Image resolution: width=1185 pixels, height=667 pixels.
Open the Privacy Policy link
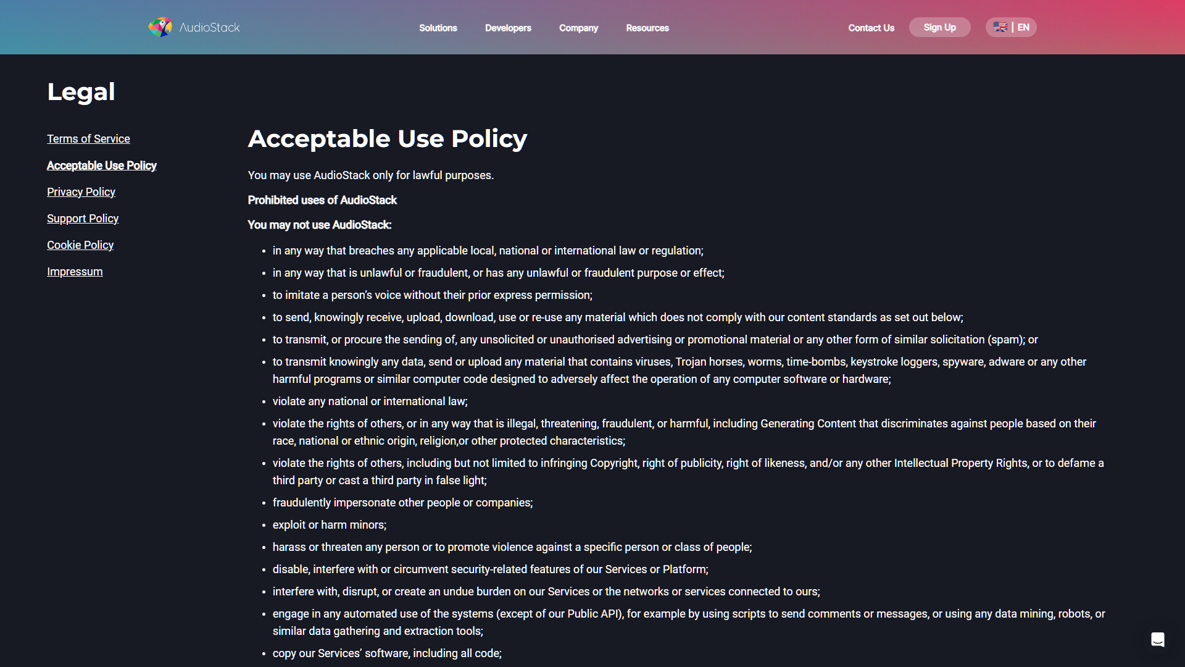pos(81,192)
